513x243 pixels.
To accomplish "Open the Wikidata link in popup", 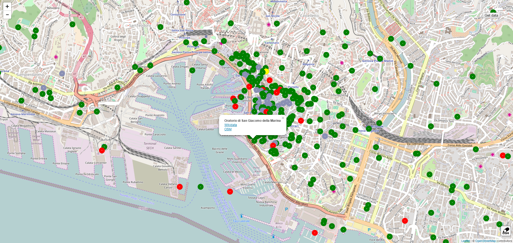I will 230,125.
